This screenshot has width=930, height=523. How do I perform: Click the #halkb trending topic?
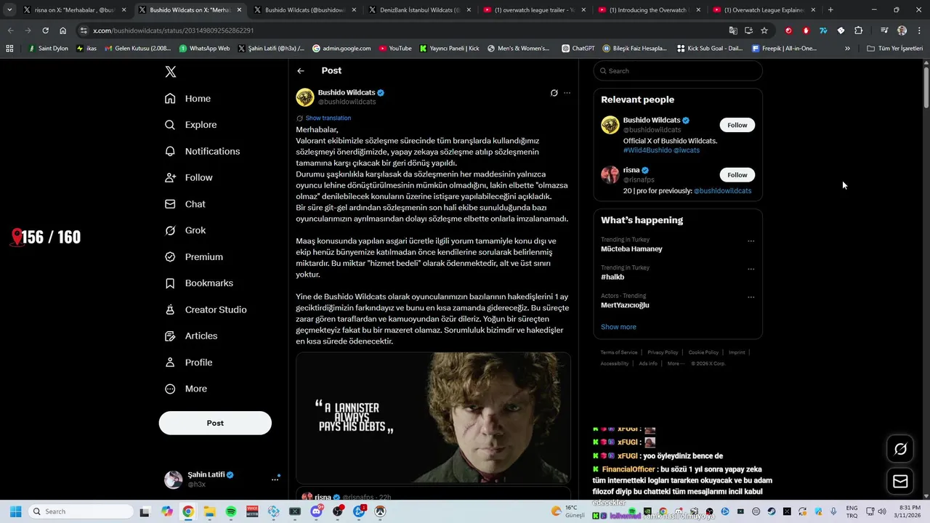pos(612,277)
